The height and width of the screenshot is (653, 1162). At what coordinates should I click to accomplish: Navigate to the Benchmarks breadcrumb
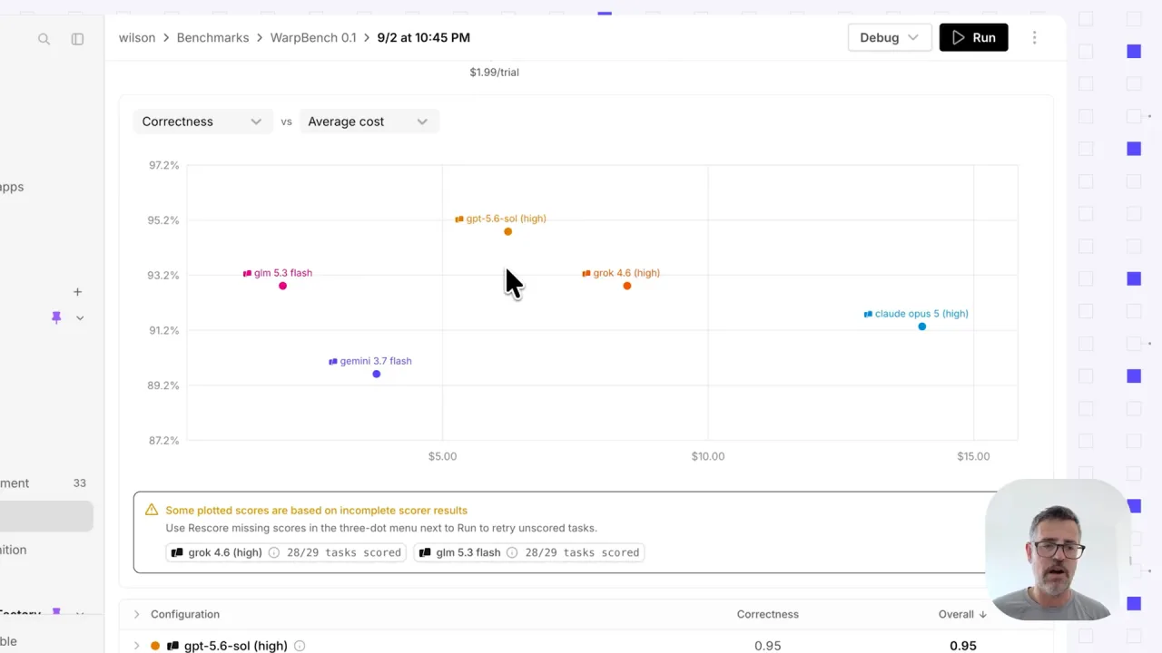click(x=212, y=37)
